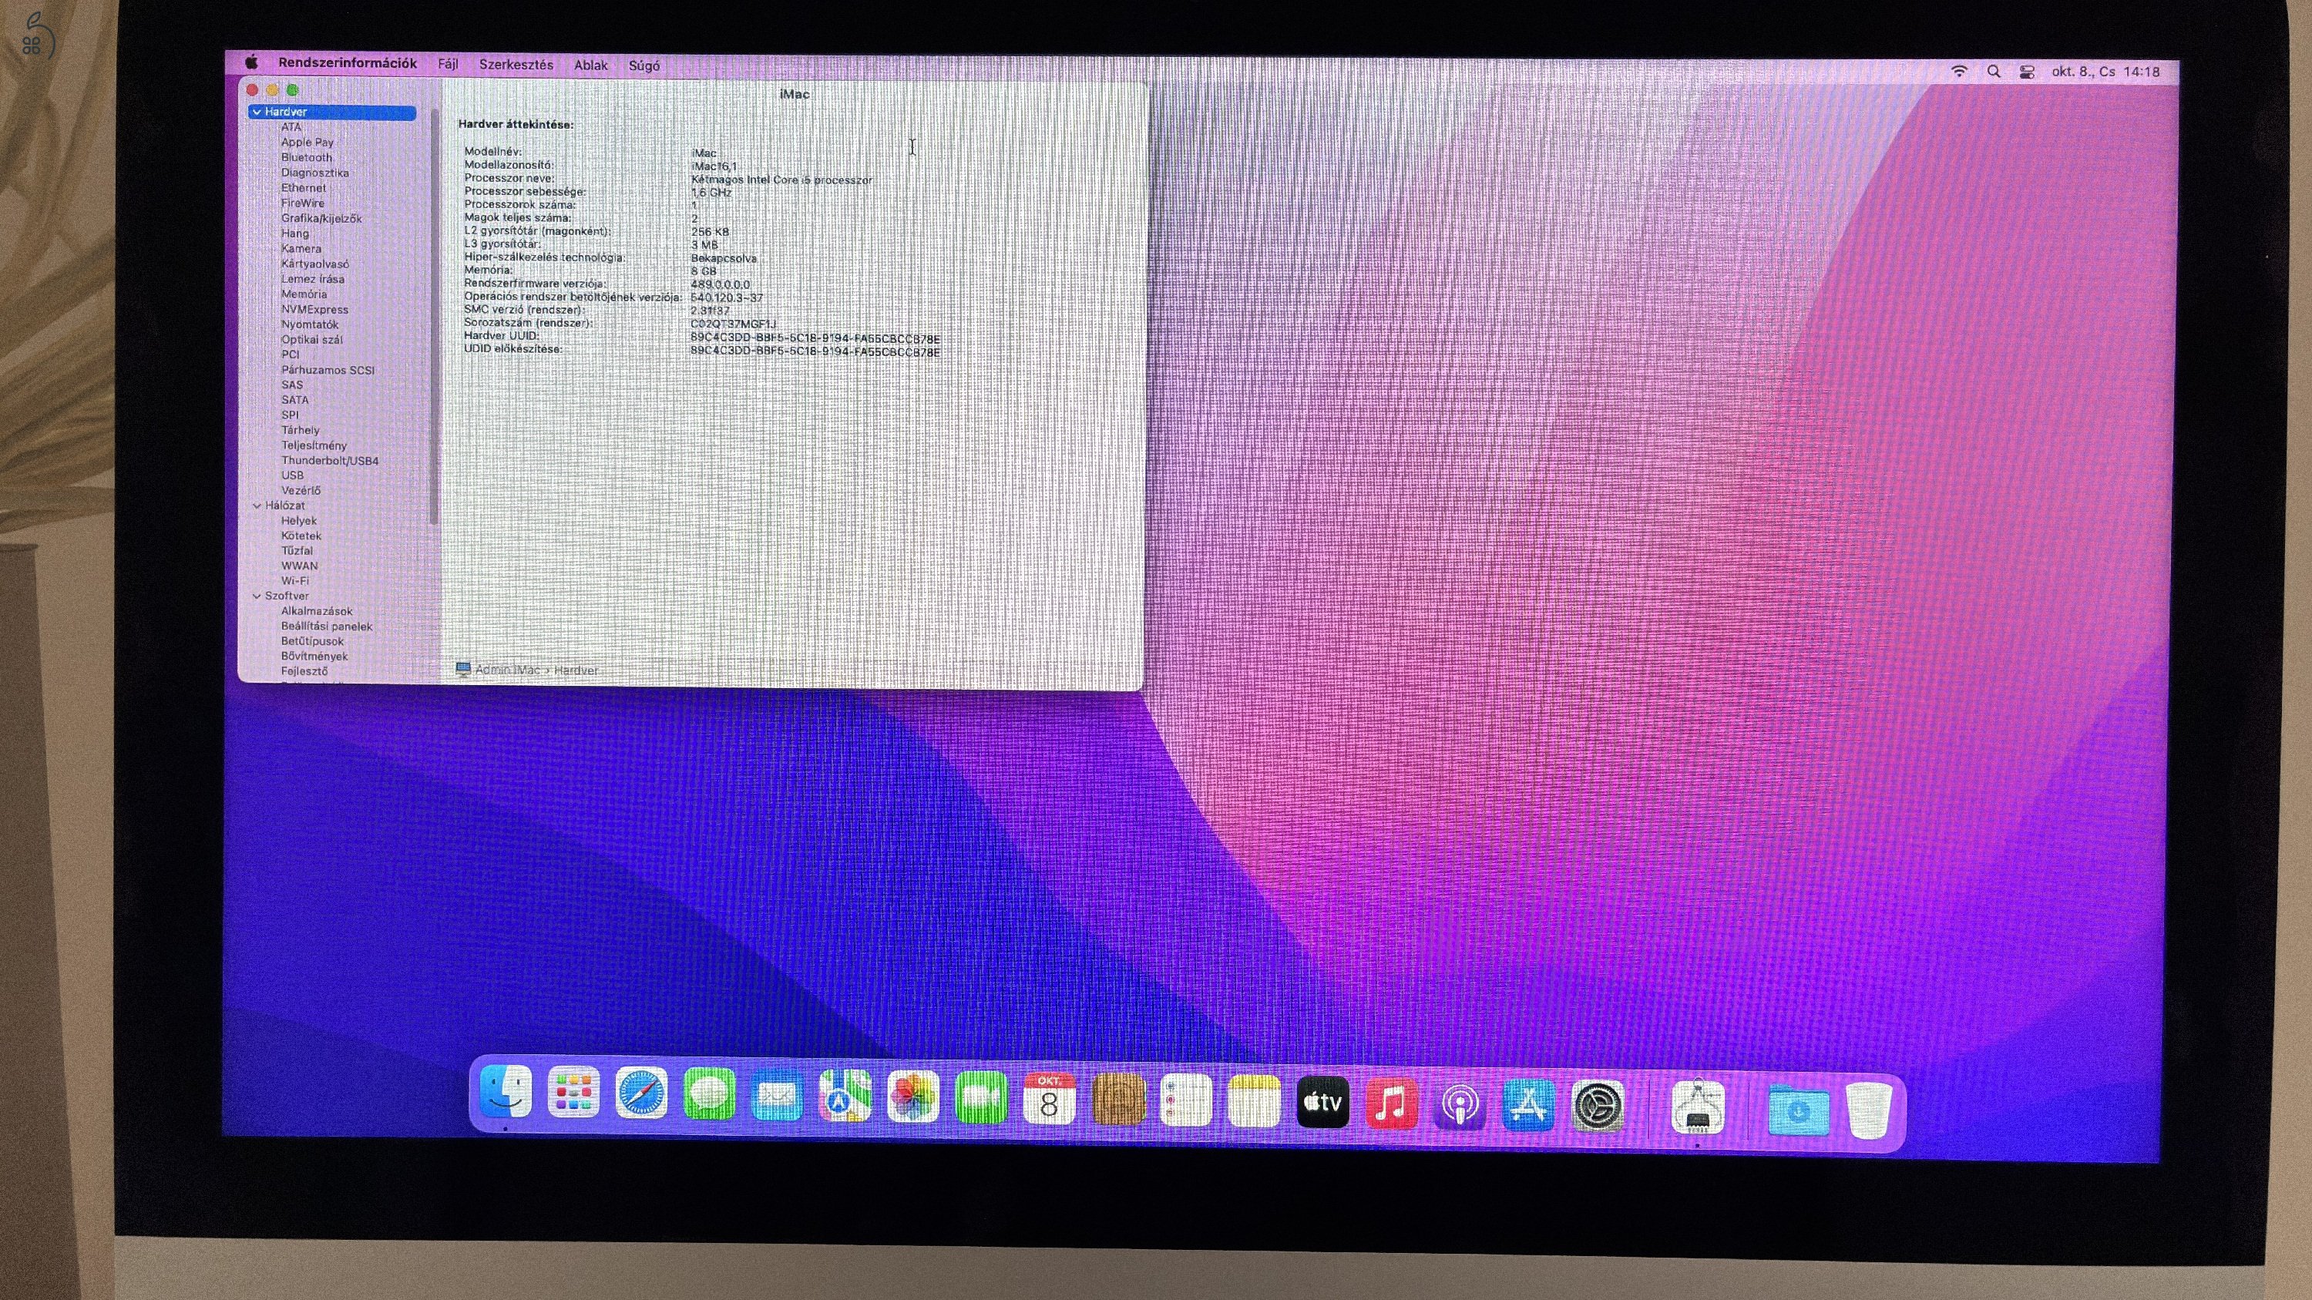Select Grafika/kijelzők in the sidebar
Screen dimensions: 2312x1300
point(321,218)
